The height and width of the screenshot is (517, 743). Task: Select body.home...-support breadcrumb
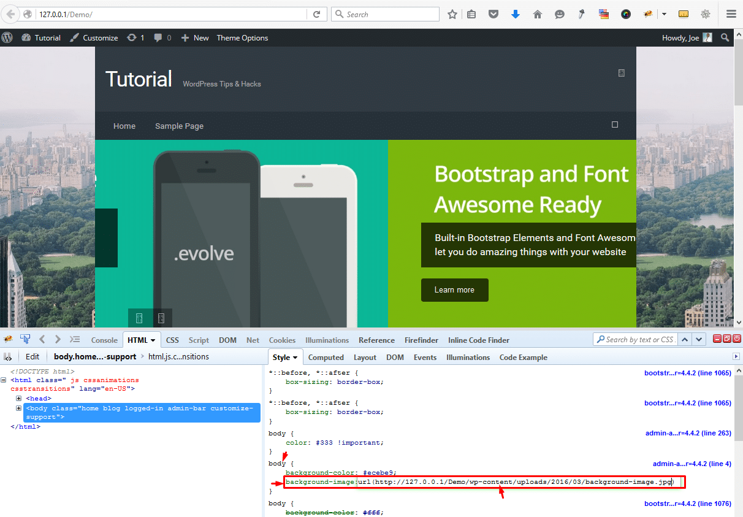[95, 357]
